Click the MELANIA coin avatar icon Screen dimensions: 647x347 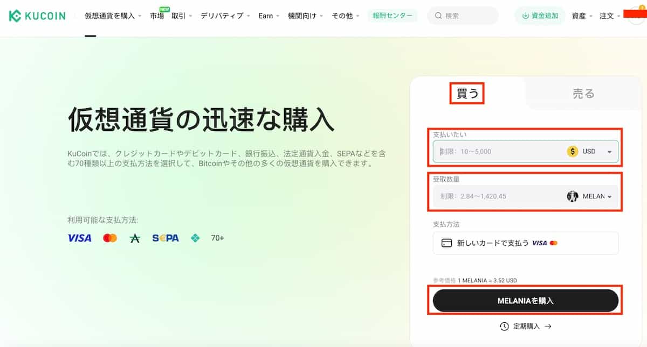click(x=573, y=196)
